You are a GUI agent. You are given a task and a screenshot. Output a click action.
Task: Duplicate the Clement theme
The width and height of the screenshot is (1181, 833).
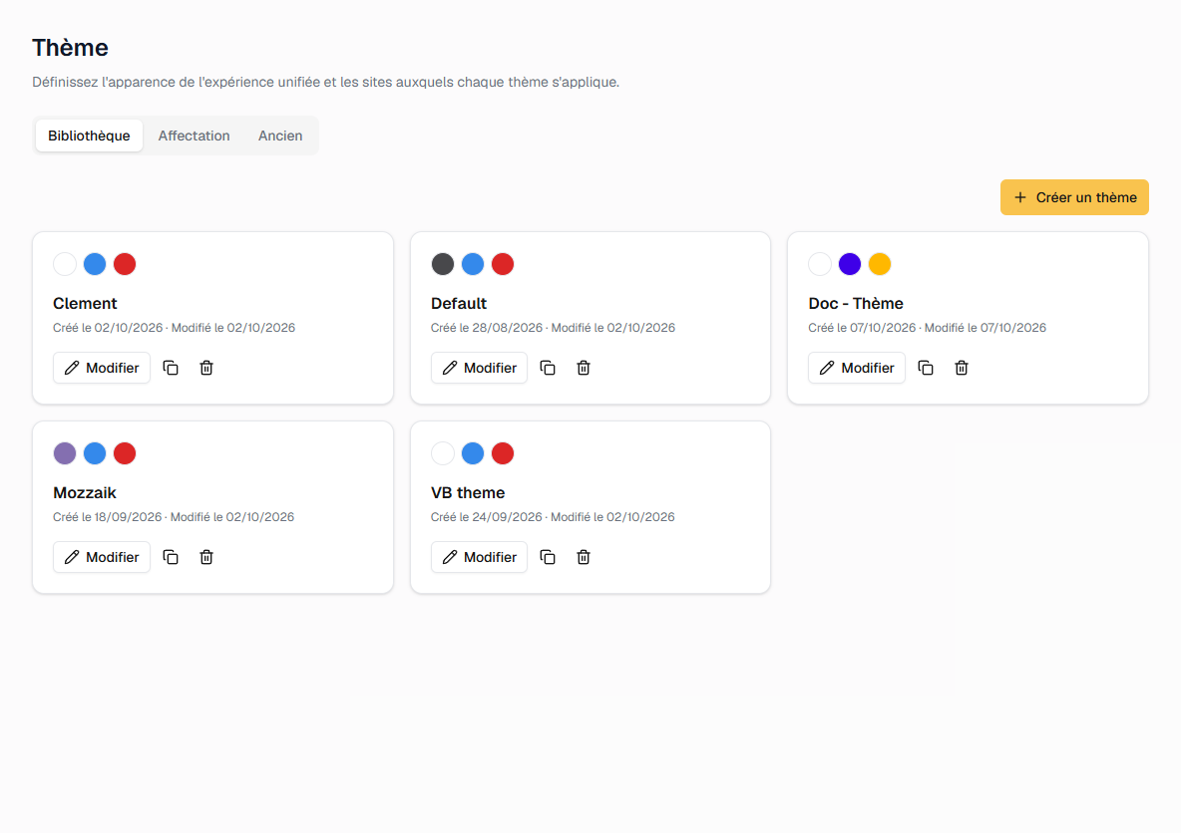coord(171,368)
